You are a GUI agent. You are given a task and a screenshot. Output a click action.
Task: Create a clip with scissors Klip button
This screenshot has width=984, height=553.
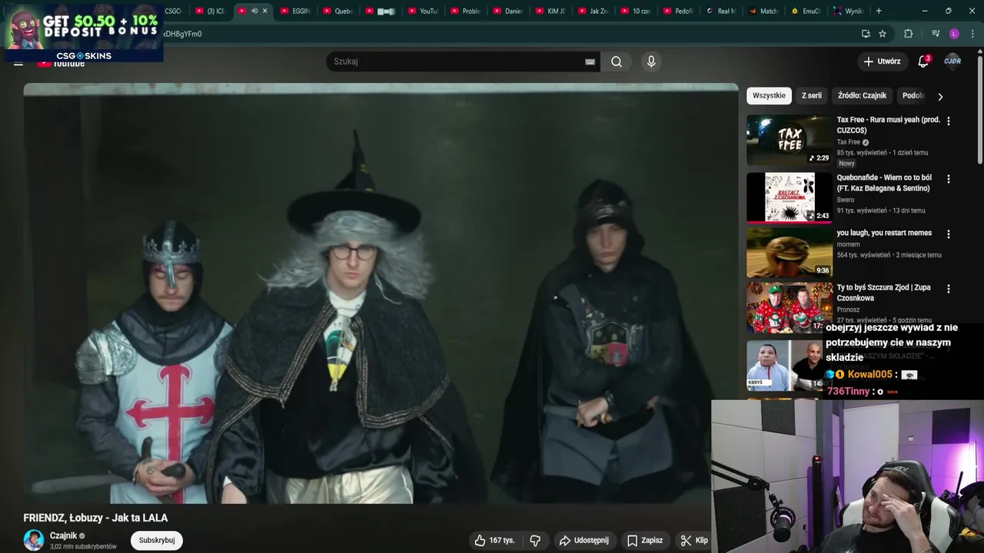tap(694, 541)
